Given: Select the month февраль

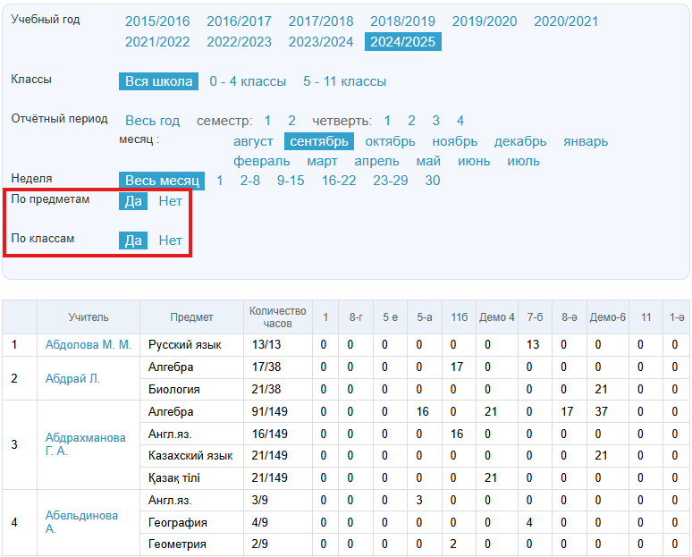Looking at the screenshot, I should (261, 161).
